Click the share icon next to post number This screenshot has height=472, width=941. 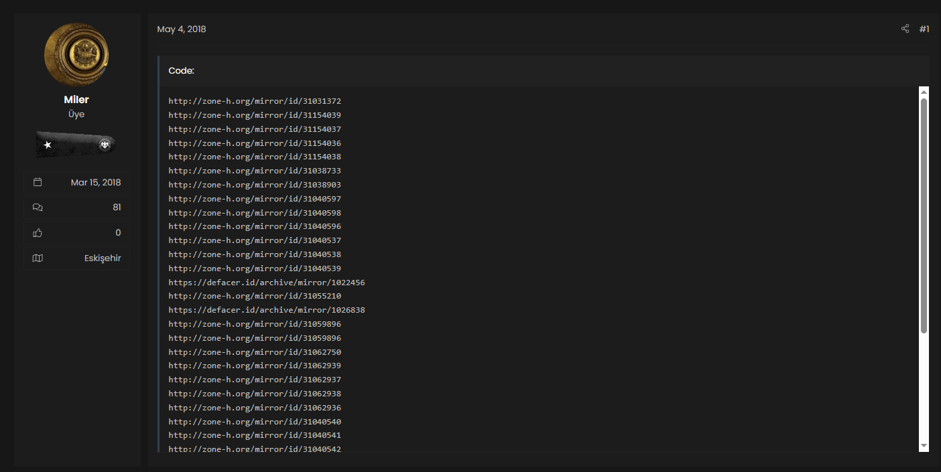tap(905, 29)
